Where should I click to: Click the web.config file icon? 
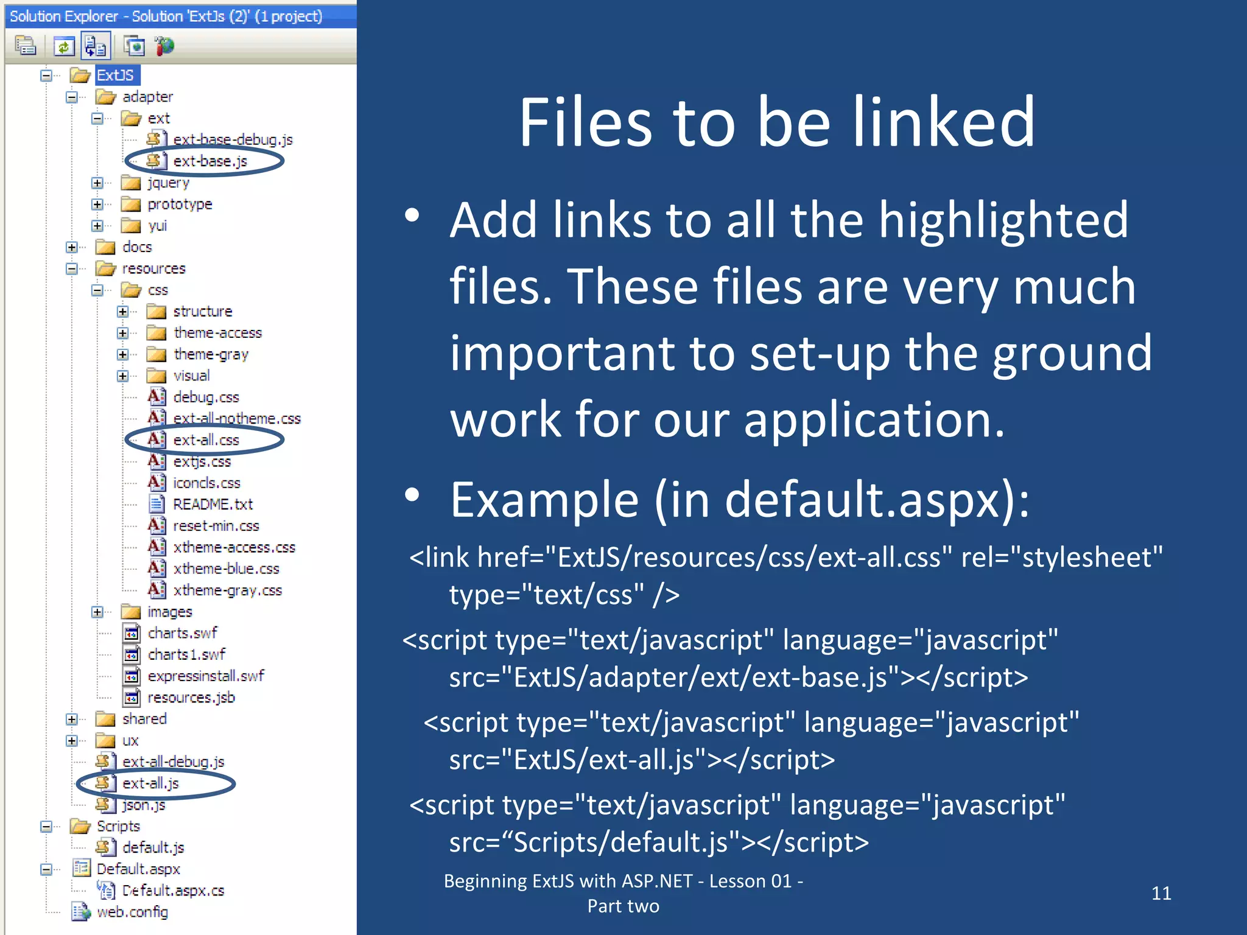tap(81, 912)
